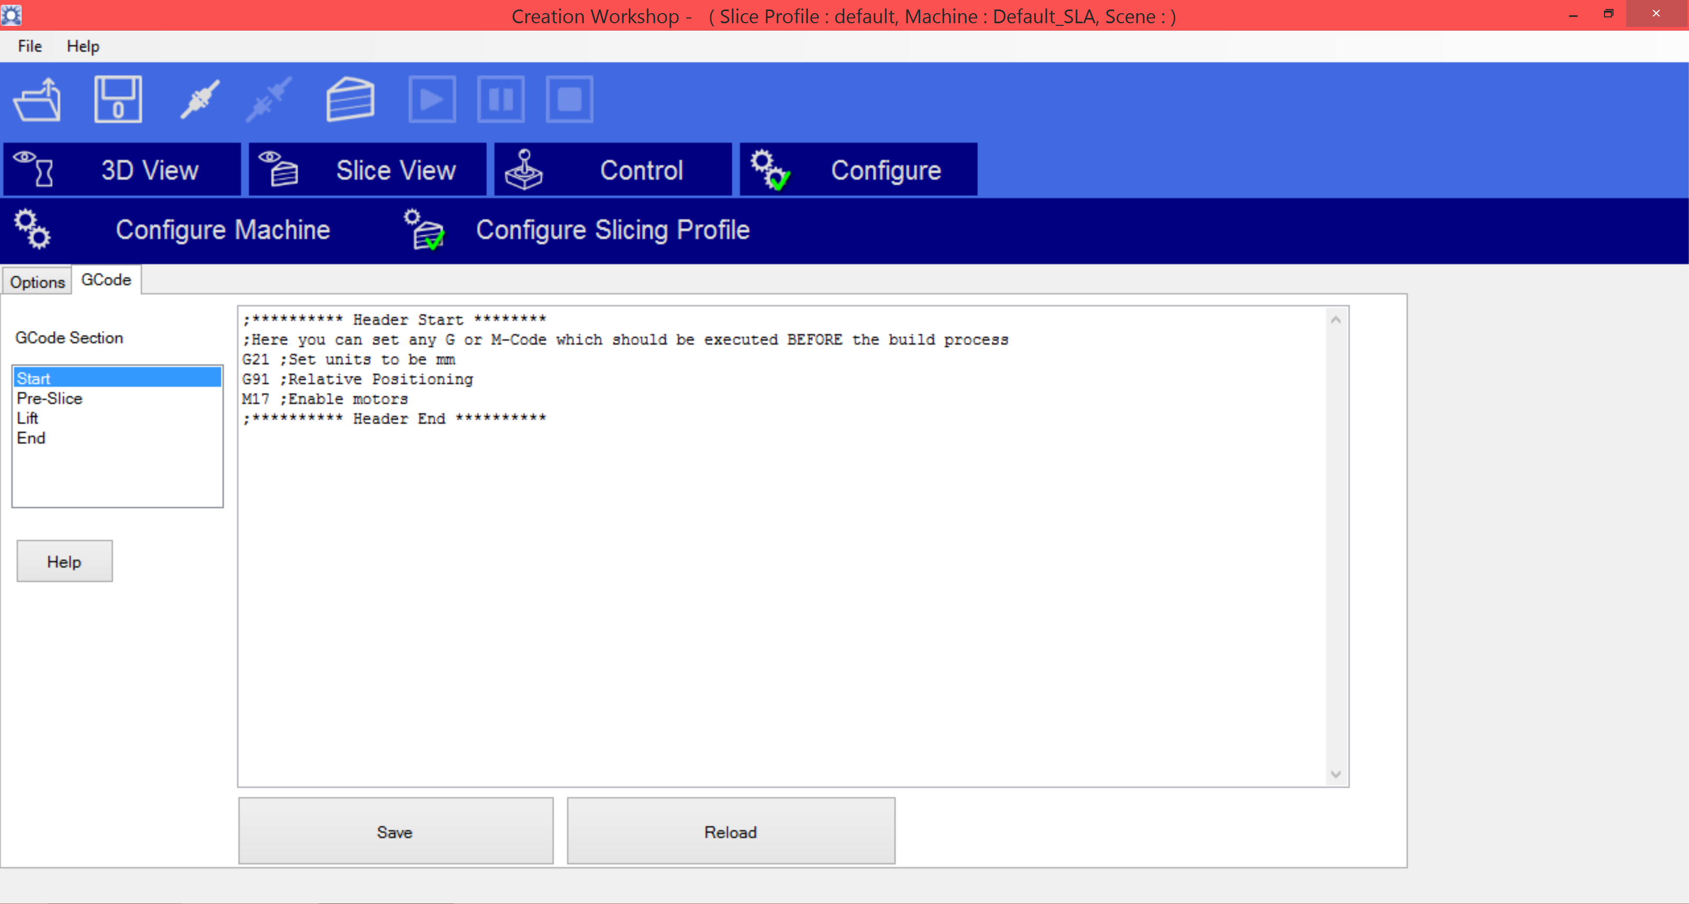Place the cursor on the G21 line
Screen dimensions: 1689x904
pos(348,359)
